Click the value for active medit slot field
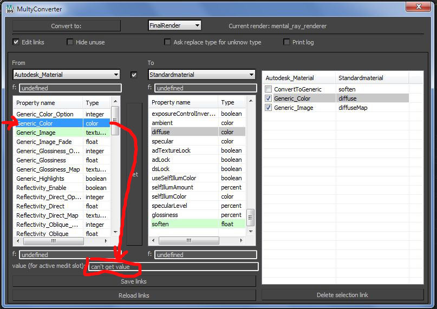 coord(173,267)
